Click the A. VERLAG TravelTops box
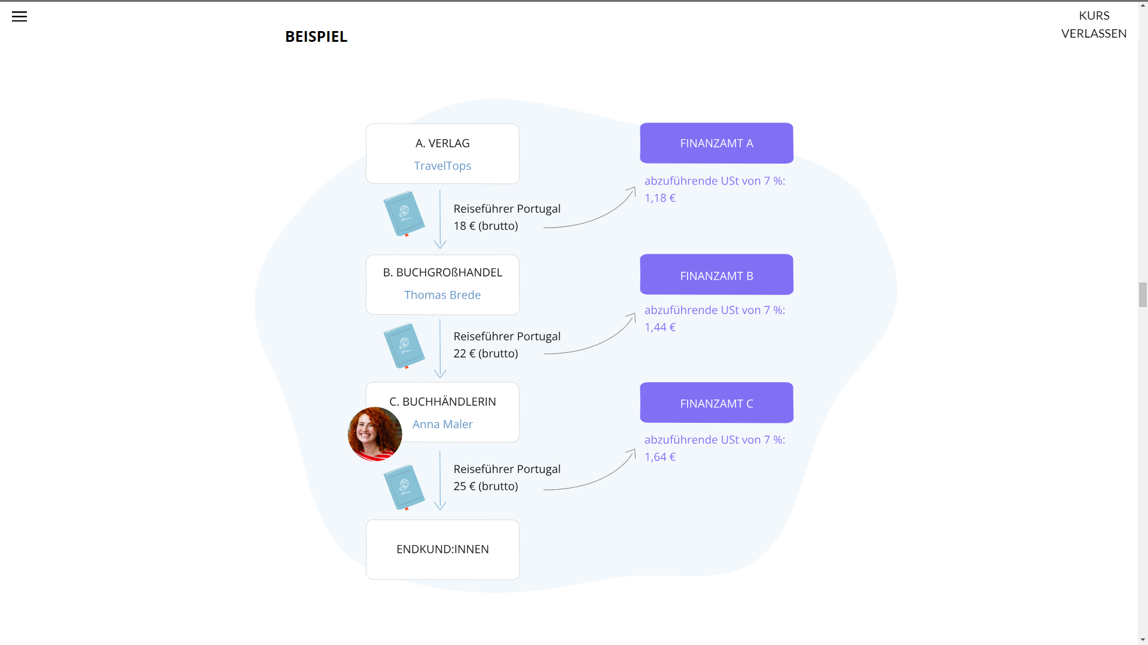Screen dimensions: 1148x645 coord(442,154)
